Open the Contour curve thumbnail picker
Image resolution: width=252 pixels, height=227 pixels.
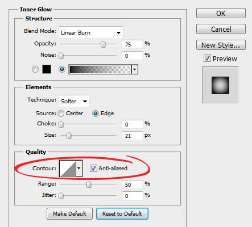coord(68,169)
